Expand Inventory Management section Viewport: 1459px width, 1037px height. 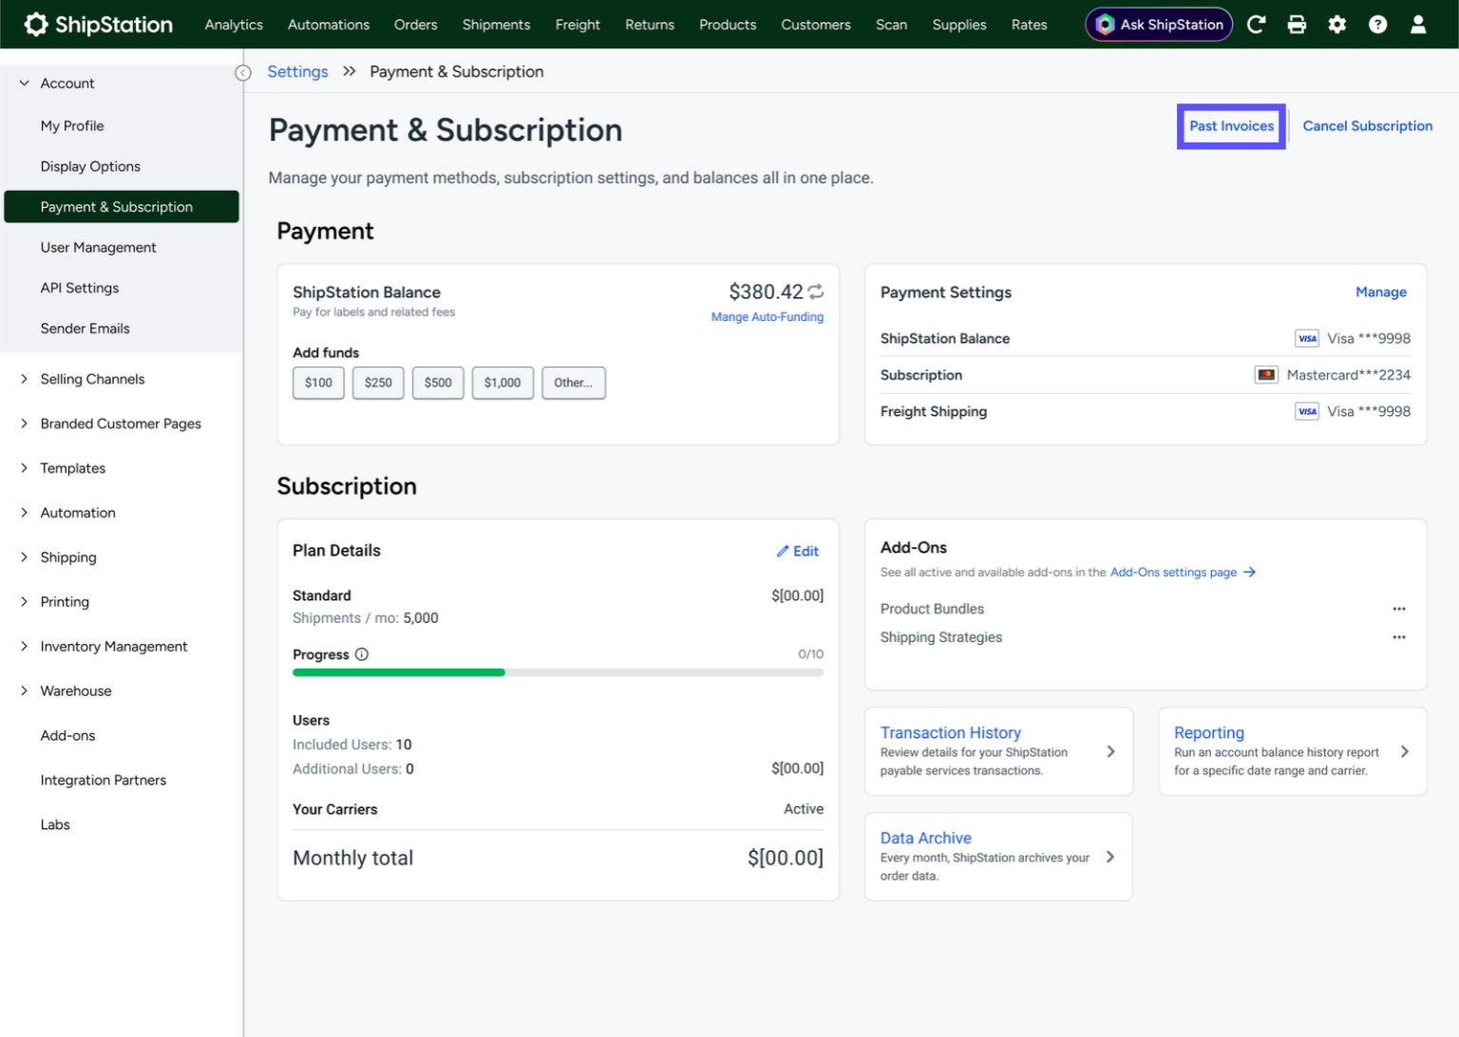(x=25, y=647)
